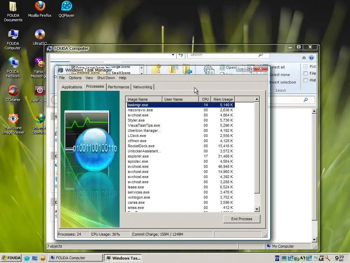Sort processes by the Image Name column
Image resolution: width=350 pixels, height=263 pixels.
pos(144,99)
